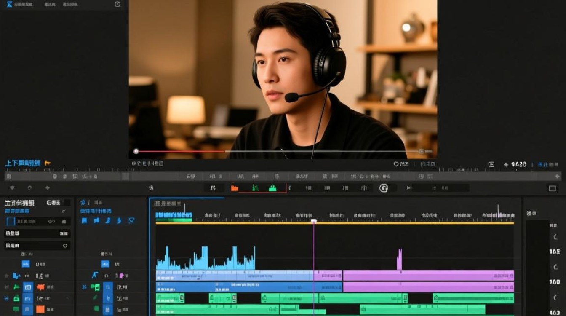The image size is (566, 316).
Task: Expand the first chevron in right meter panel
Action: 555,237
